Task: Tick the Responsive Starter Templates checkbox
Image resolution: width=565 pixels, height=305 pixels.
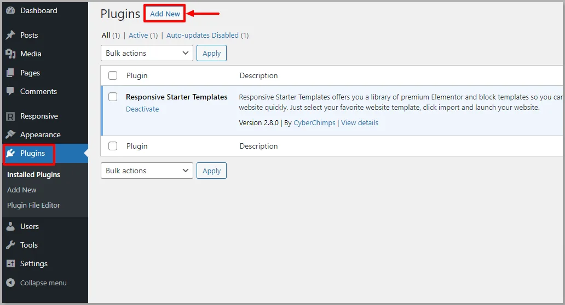Action: (x=113, y=97)
